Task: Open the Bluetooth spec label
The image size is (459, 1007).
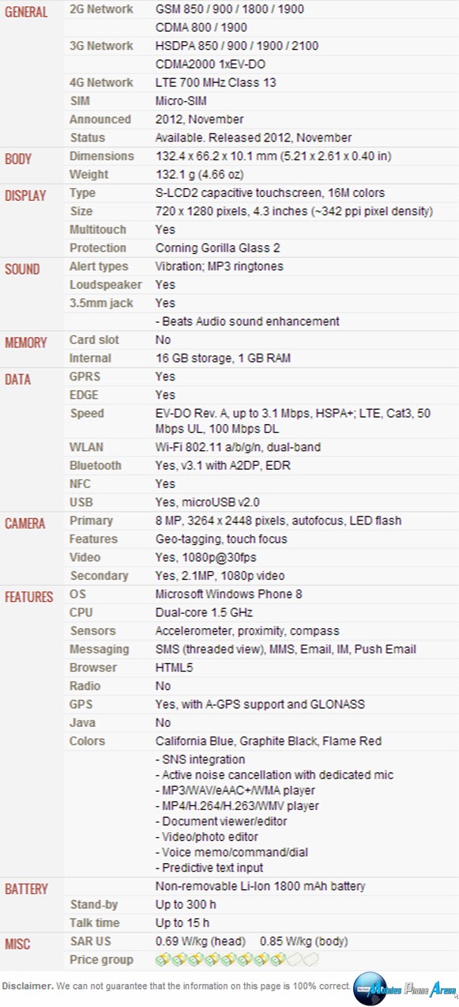Action: click(x=96, y=465)
